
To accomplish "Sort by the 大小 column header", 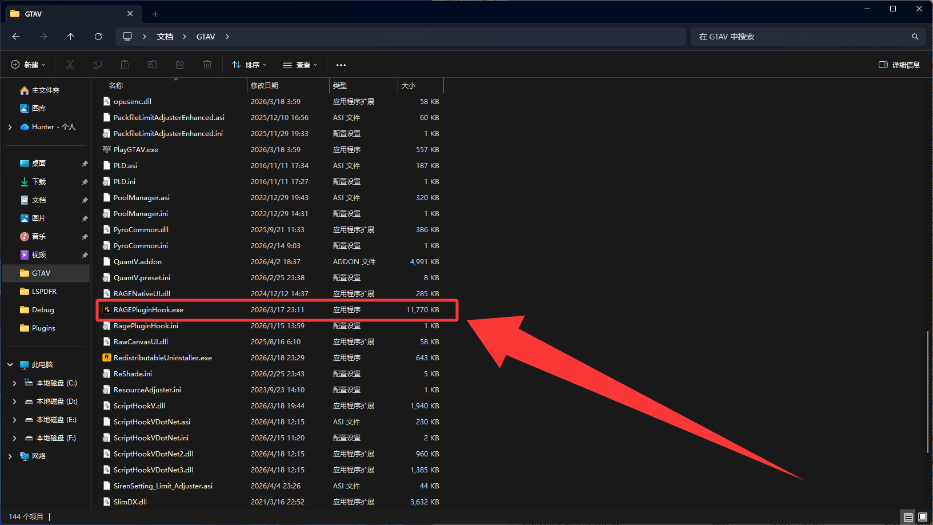I will click(409, 86).
